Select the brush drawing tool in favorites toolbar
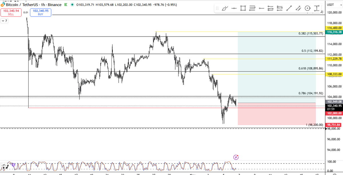The image size is (343, 175). (x=226, y=8)
